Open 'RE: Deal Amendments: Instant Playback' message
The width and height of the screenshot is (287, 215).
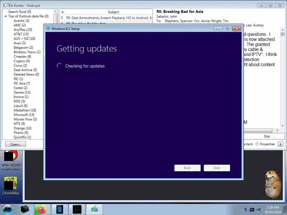(109, 18)
